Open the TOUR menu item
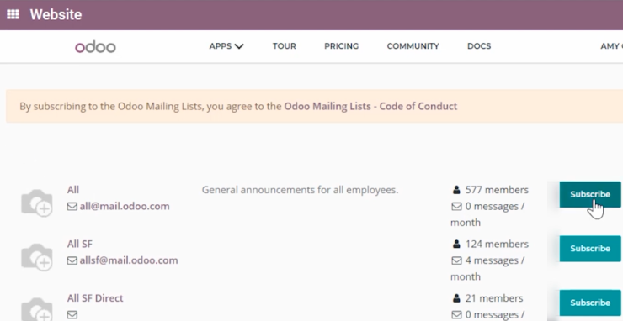 pos(284,46)
